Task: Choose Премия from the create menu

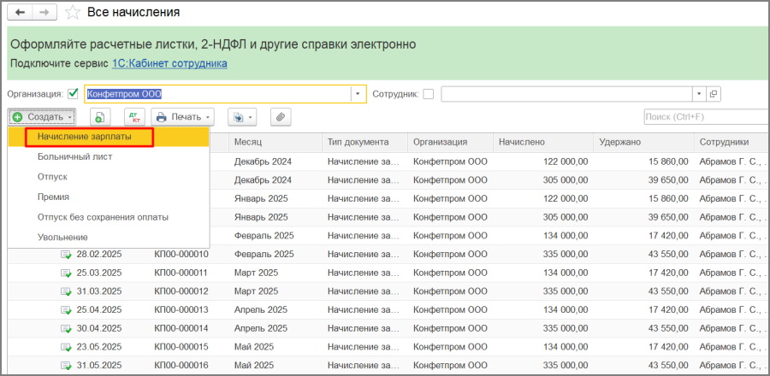Action: (109, 197)
